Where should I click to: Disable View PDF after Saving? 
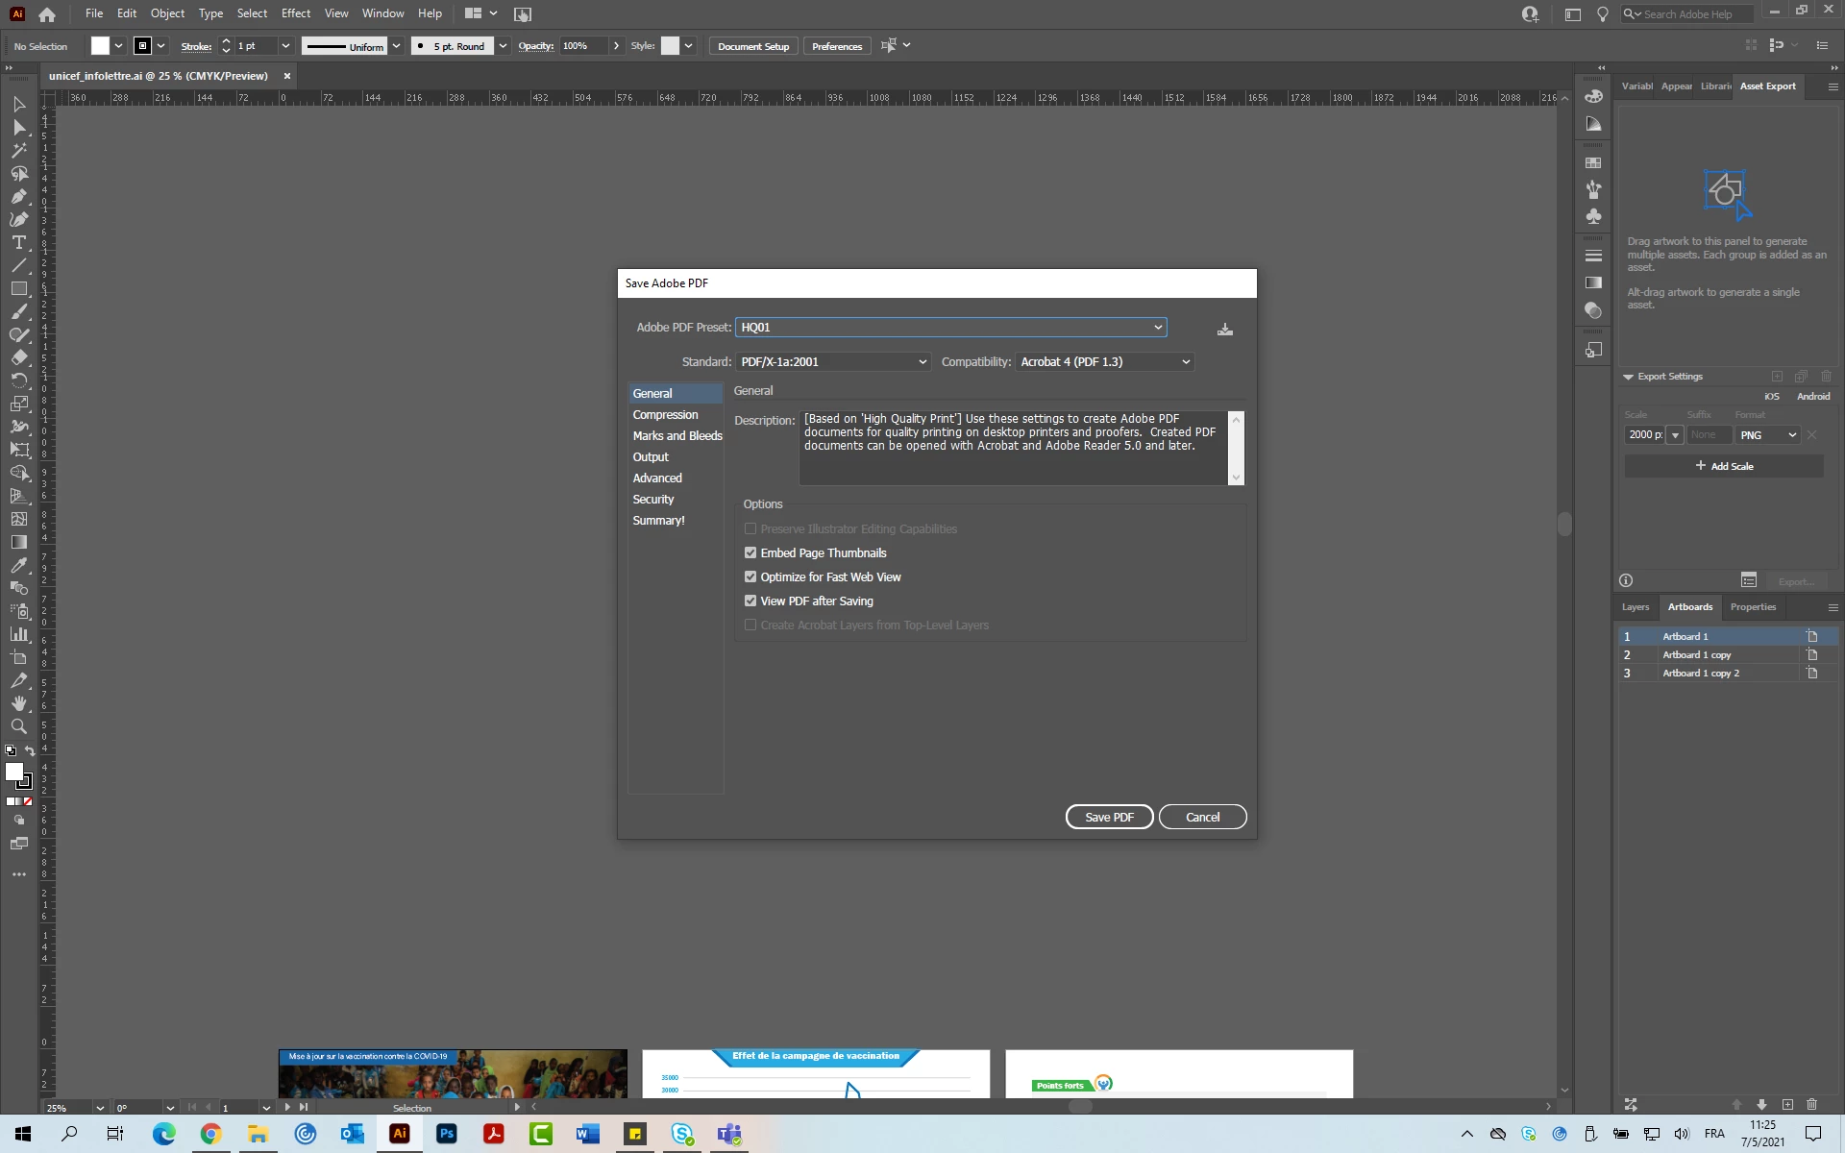[750, 601]
